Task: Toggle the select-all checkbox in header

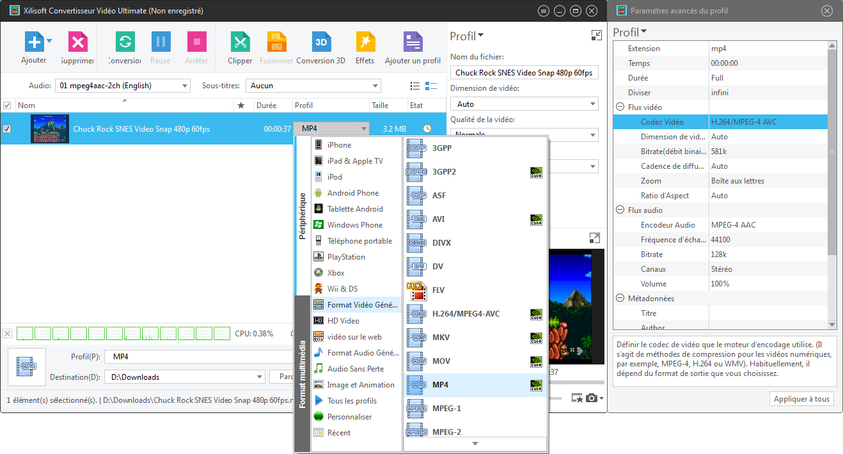Action: pyautogui.click(x=7, y=106)
